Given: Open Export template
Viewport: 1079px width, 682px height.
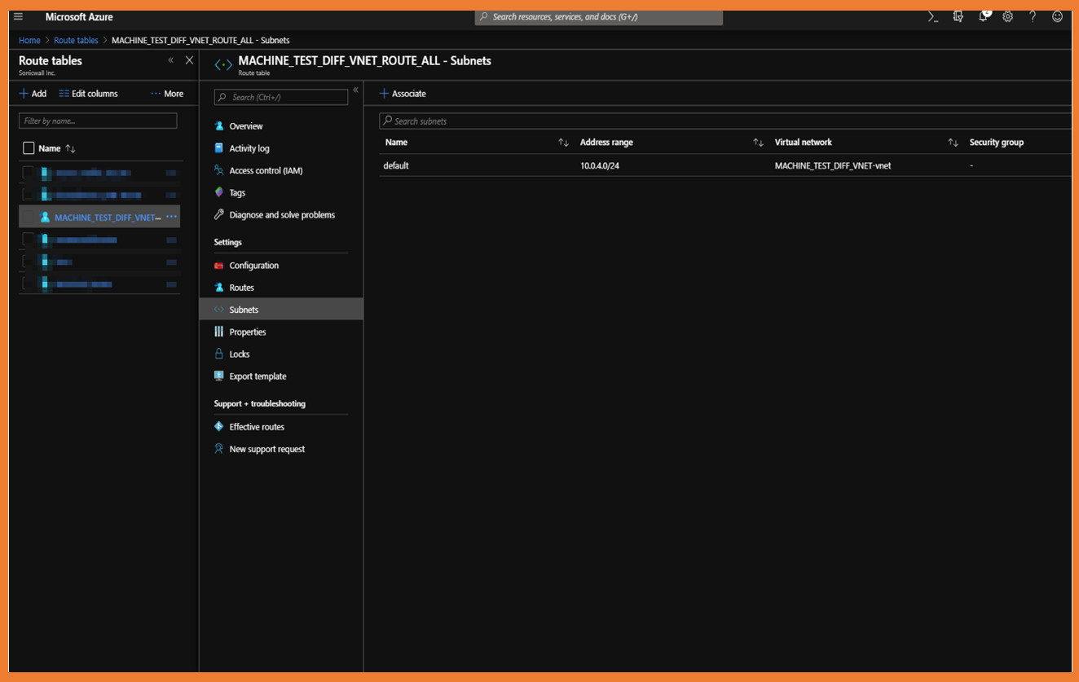Looking at the screenshot, I should click(258, 376).
